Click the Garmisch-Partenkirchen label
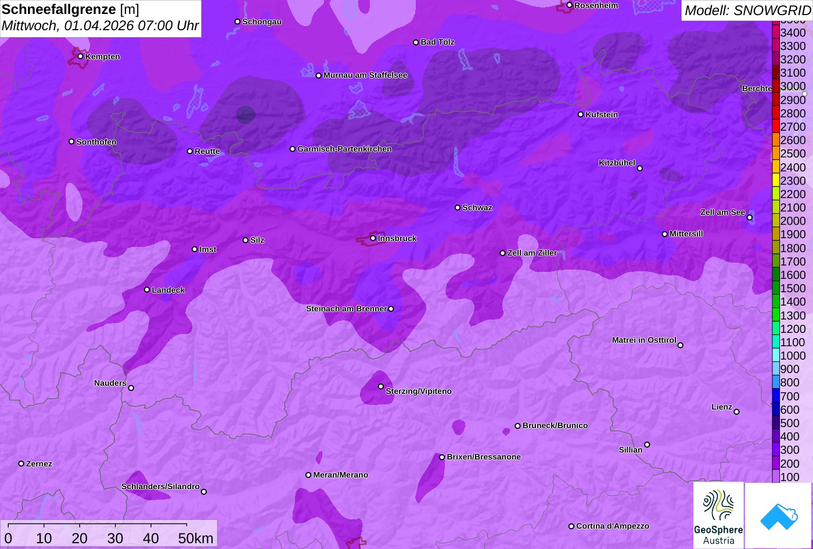 (x=344, y=149)
